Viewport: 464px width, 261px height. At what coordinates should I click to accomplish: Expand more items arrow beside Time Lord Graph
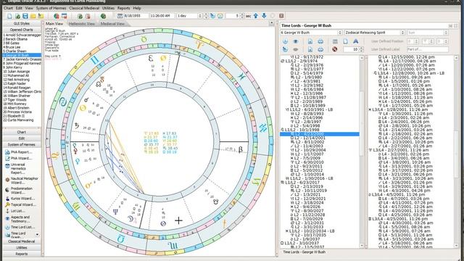pyautogui.click(x=37, y=235)
